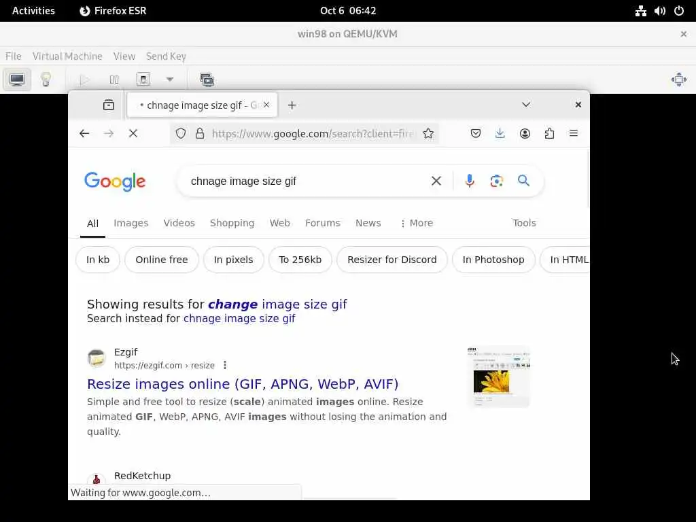Open Ezgif result three-dot options
The width and height of the screenshot is (696, 522).
[225, 365]
